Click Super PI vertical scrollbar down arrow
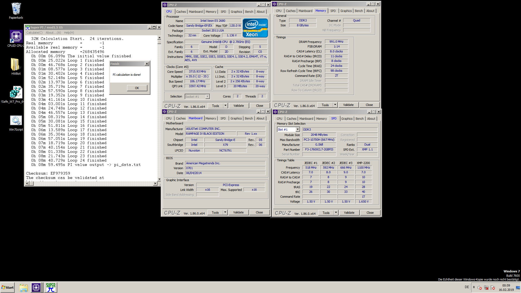Image resolution: width=521 pixels, height=293 pixels. [159, 179]
